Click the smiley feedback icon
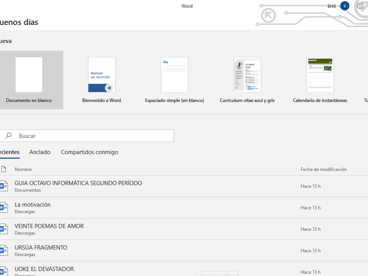Image resolution: width=368 pixels, height=276 pixels. (x=360, y=6)
